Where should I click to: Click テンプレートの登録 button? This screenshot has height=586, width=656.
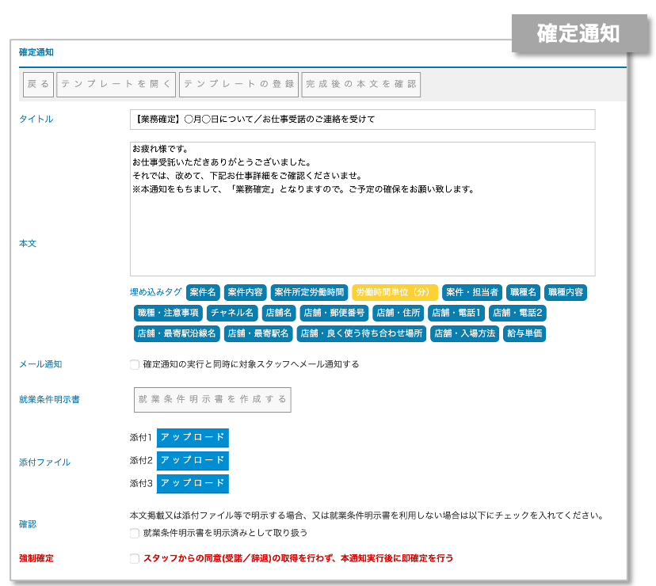click(238, 84)
